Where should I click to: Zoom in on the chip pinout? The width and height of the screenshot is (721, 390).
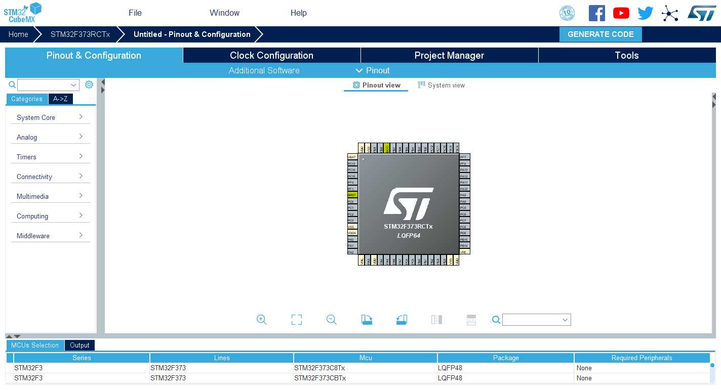tap(261, 320)
